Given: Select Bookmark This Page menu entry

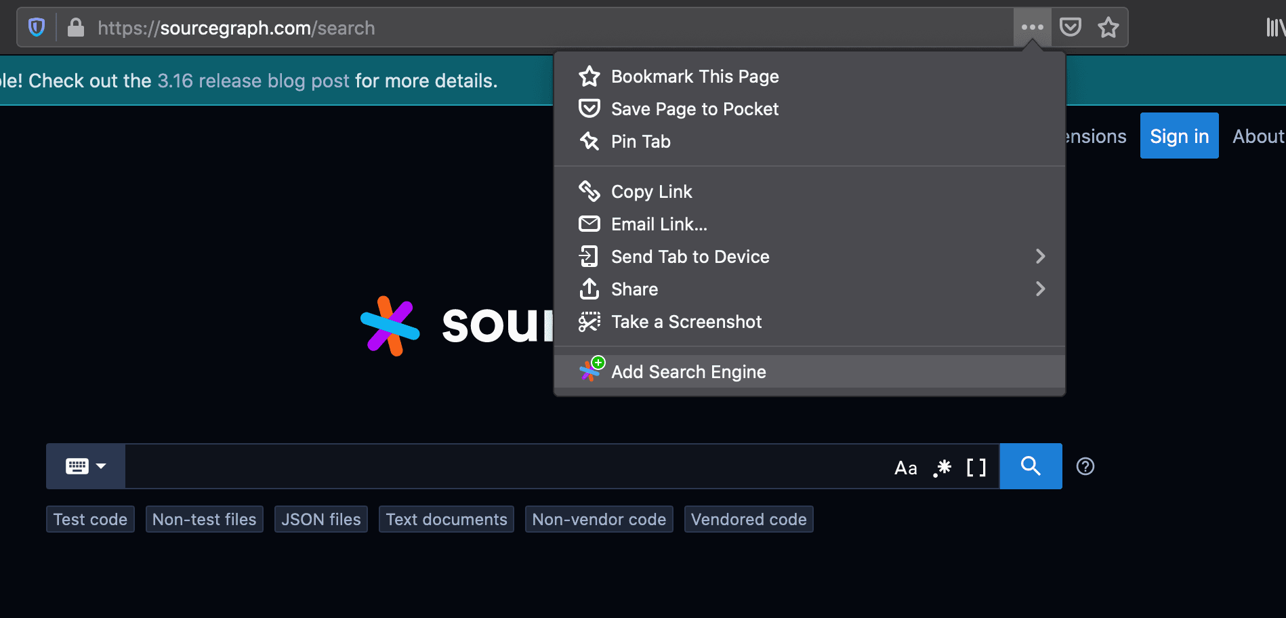Looking at the screenshot, I should [810, 77].
